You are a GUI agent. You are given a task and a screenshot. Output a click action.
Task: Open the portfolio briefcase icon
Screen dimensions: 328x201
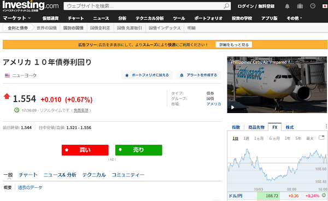300,6
